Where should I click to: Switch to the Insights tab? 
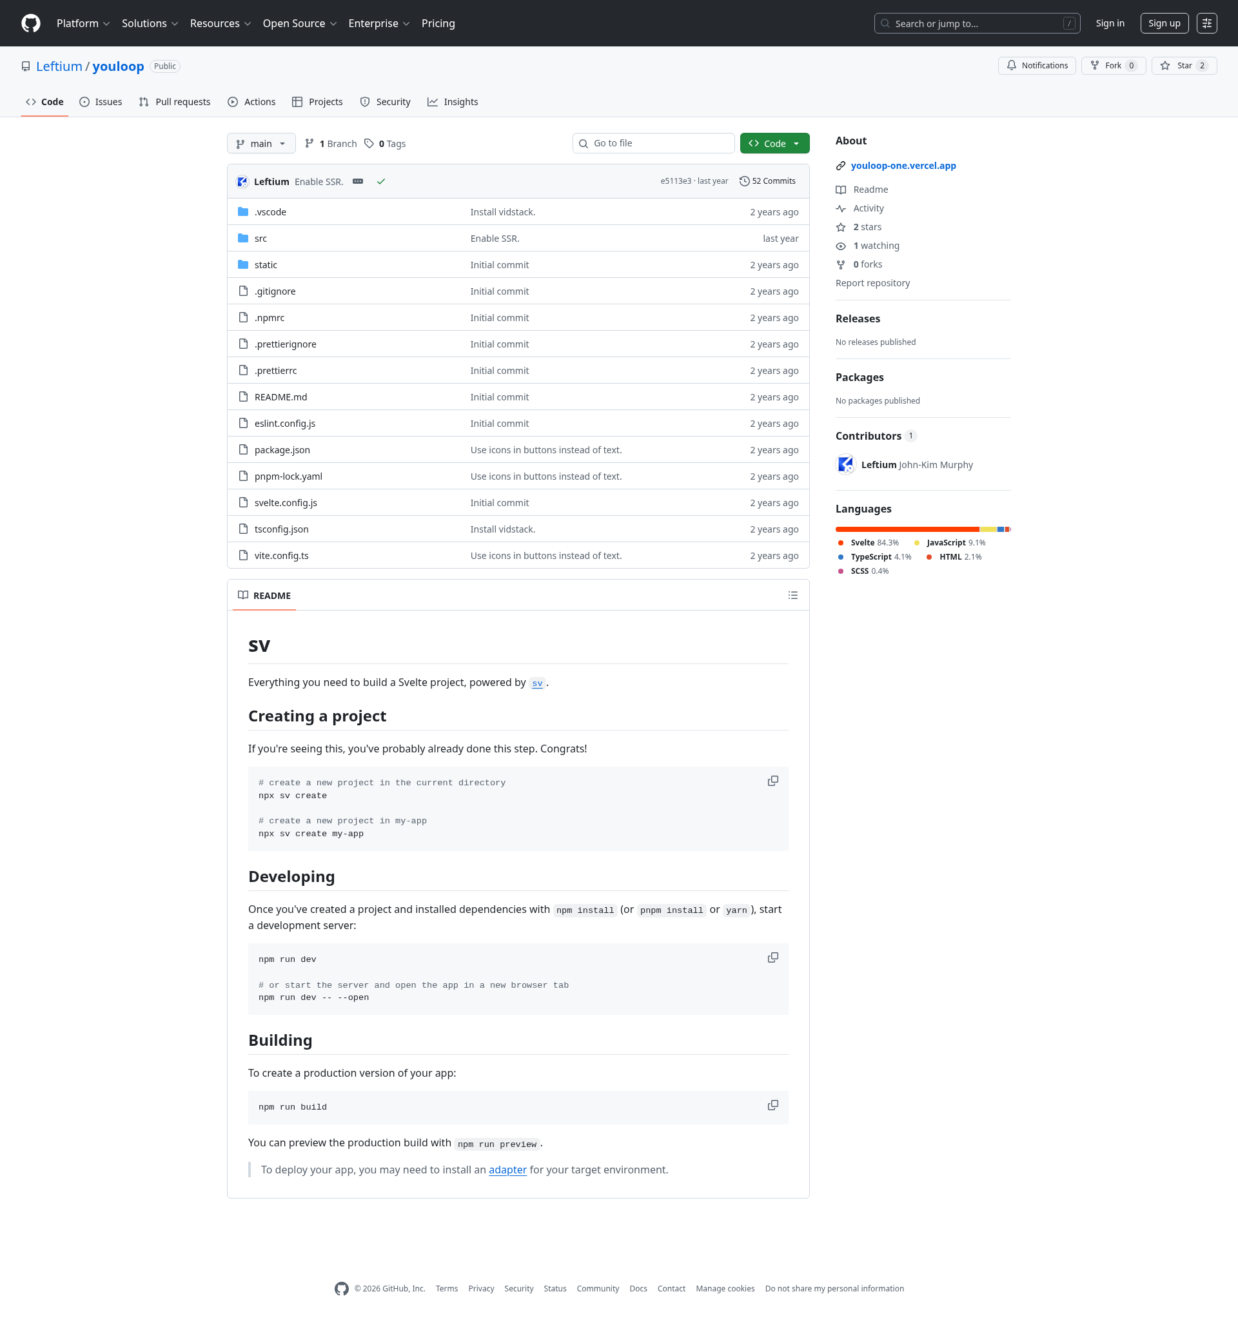(453, 102)
